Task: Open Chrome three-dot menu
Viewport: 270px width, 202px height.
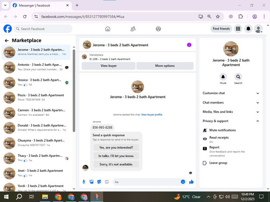Action: pos(264,17)
